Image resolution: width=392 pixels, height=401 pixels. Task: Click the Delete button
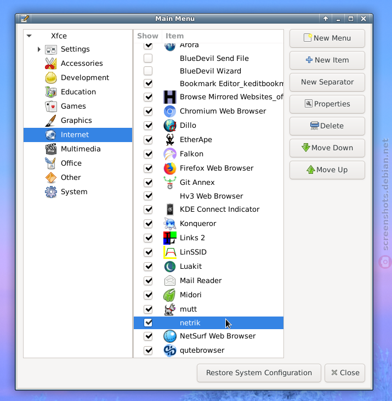click(x=327, y=126)
